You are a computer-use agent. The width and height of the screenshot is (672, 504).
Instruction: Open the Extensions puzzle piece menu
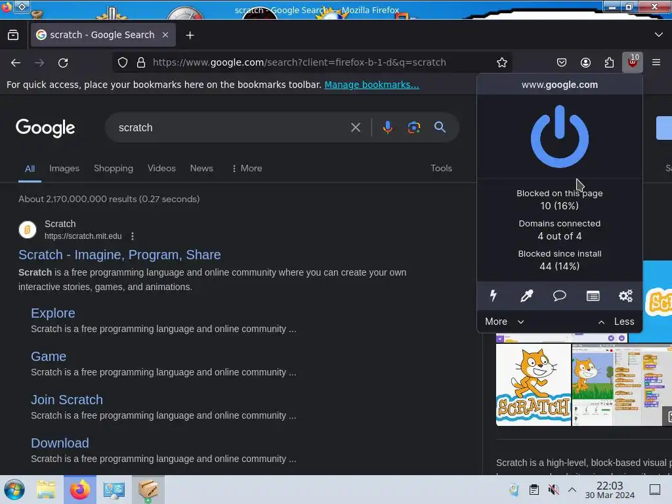(609, 62)
